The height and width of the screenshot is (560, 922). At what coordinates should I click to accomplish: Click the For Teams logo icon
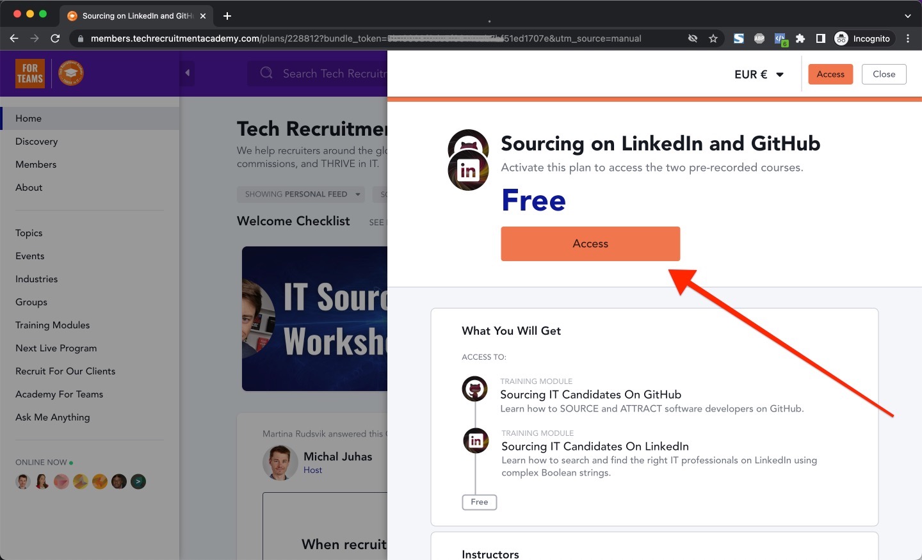point(30,74)
